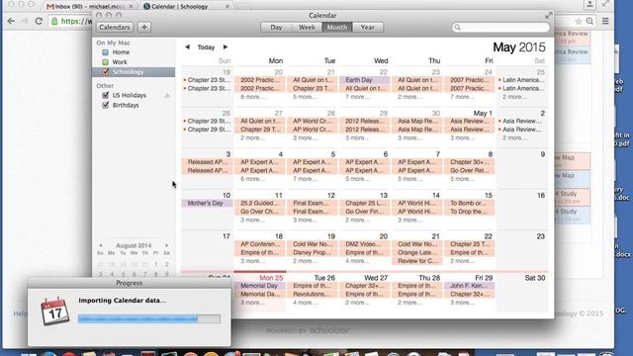Open "Revolutions..." event on Tue 26
The image size is (633, 356).
pyautogui.click(x=313, y=294)
